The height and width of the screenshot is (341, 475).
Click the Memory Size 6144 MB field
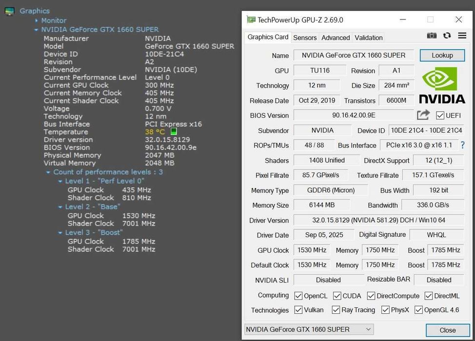click(x=322, y=205)
